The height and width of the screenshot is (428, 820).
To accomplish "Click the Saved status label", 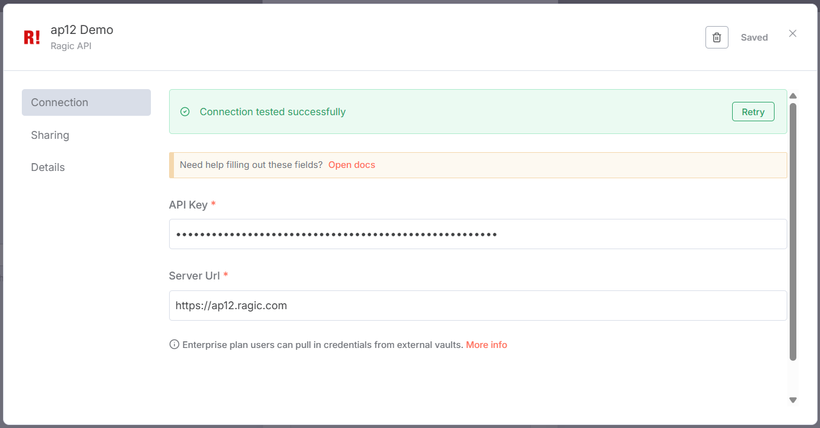I will point(754,38).
